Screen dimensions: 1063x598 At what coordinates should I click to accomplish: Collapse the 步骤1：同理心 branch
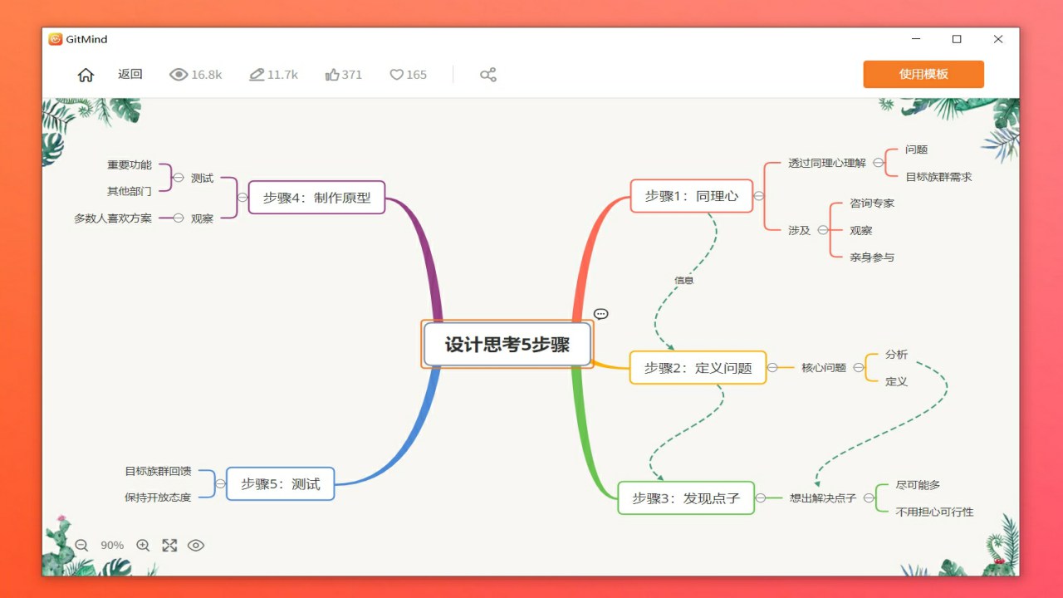[x=758, y=197]
